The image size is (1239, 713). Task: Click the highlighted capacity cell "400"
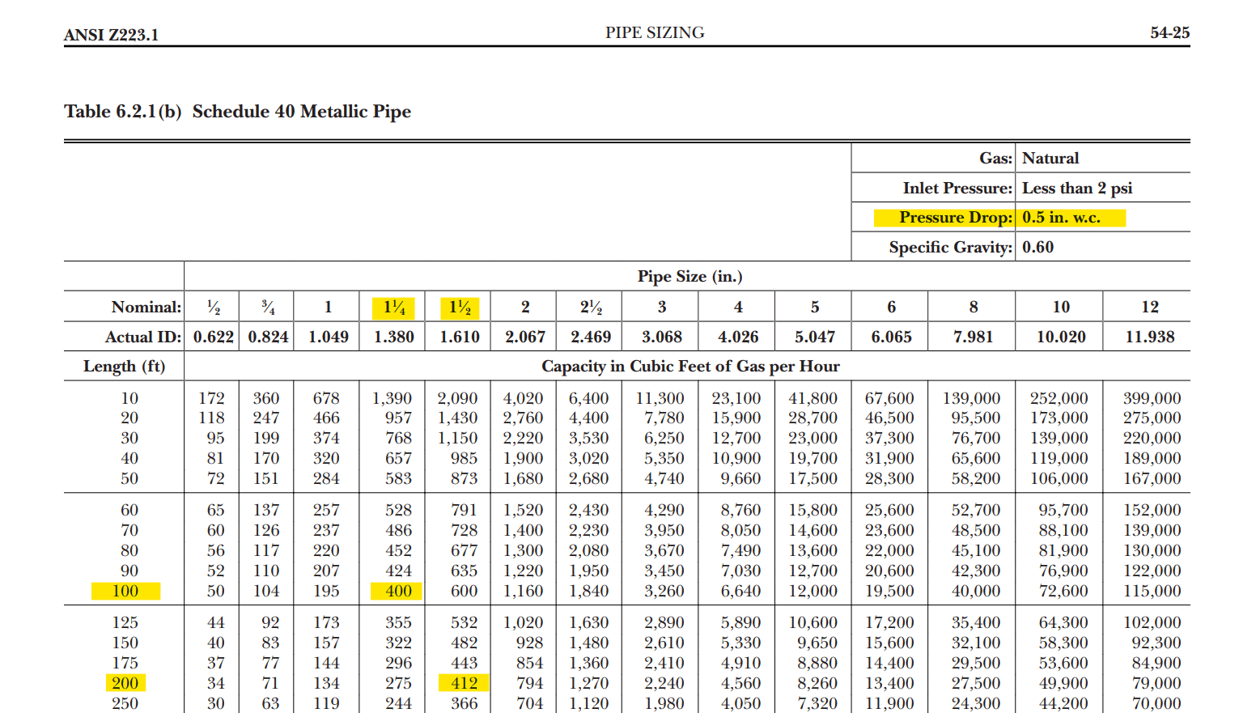click(x=397, y=592)
